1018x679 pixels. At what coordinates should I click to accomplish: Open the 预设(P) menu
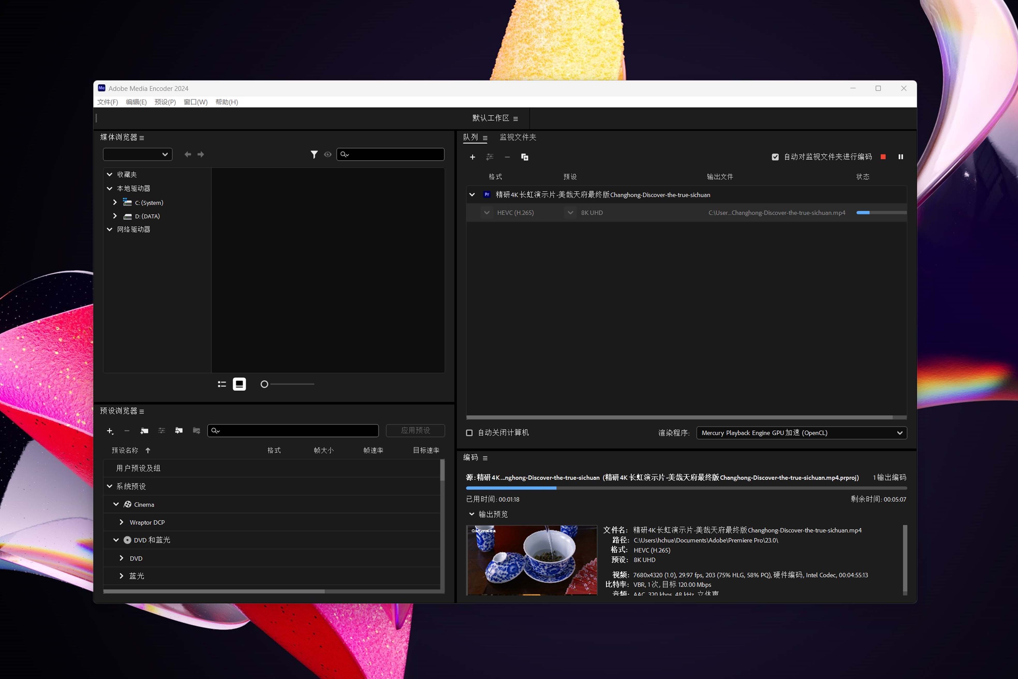165,102
